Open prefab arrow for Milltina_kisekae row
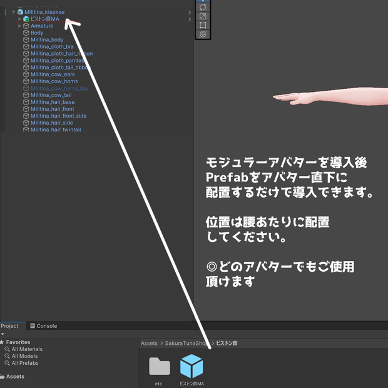This screenshot has width=388, height=388. point(190,12)
